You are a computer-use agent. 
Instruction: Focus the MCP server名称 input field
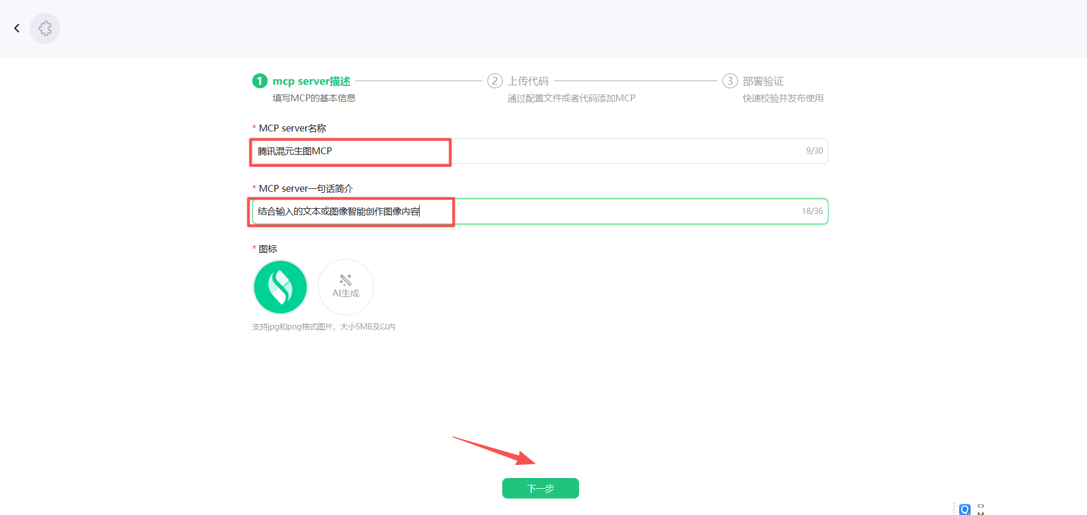point(540,151)
